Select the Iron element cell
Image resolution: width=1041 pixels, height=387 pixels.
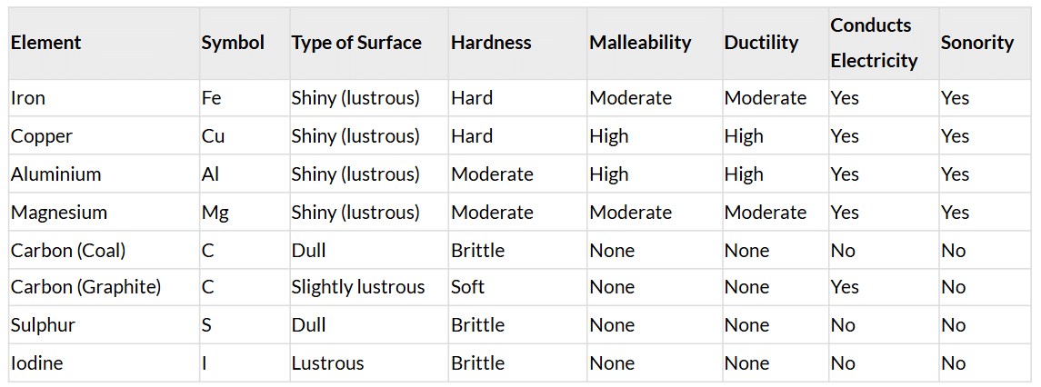click(x=28, y=98)
